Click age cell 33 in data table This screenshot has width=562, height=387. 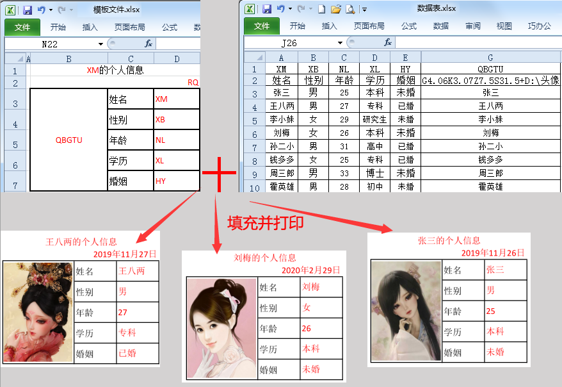[344, 173]
